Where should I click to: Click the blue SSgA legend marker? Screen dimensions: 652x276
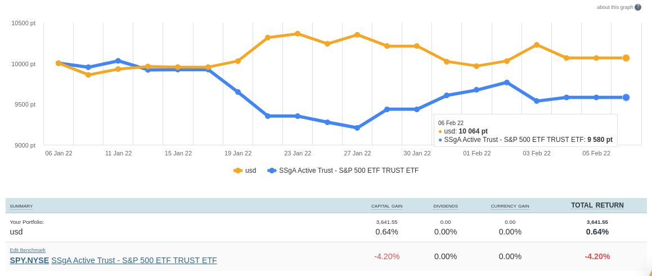pyautogui.click(x=272, y=171)
